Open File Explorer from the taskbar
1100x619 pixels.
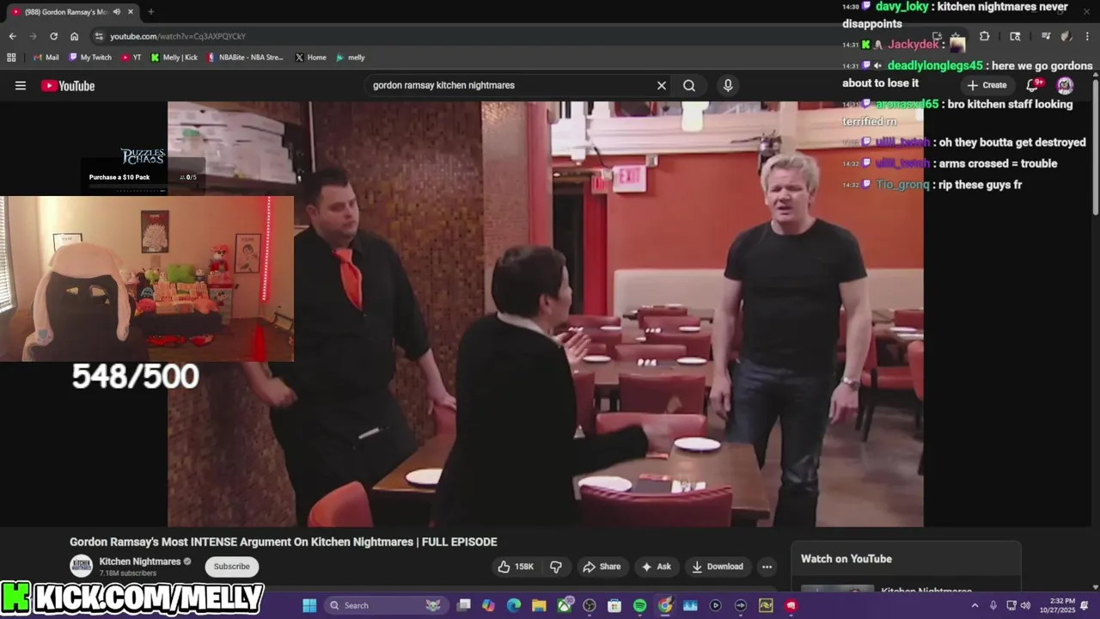click(539, 605)
